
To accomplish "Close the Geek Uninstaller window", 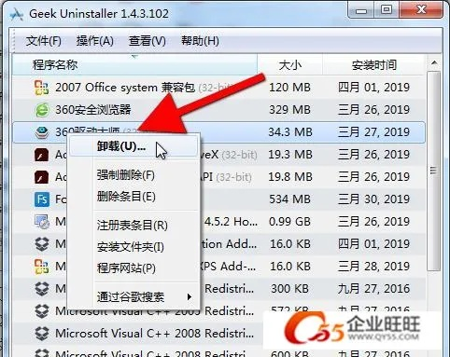I will pyautogui.click(x=421, y=10).
